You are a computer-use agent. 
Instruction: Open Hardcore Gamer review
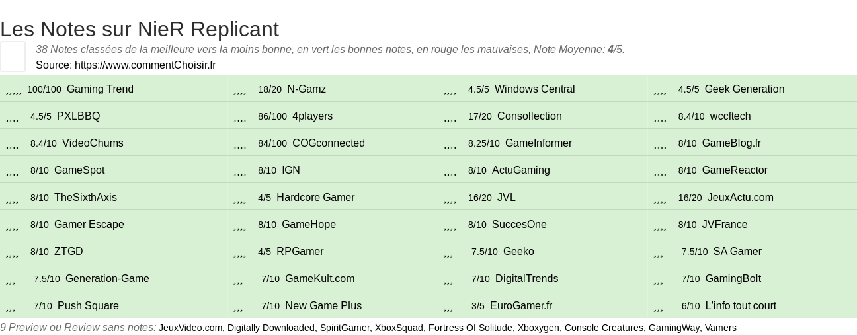[x=315, y=198]
